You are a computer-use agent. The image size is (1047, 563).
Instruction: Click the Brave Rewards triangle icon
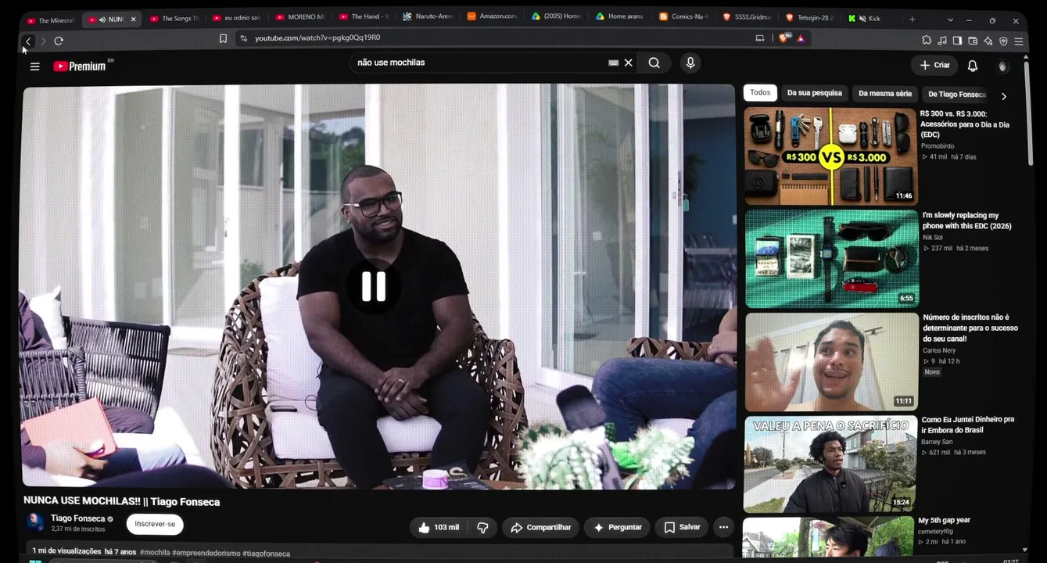click(x=801, y=38)
